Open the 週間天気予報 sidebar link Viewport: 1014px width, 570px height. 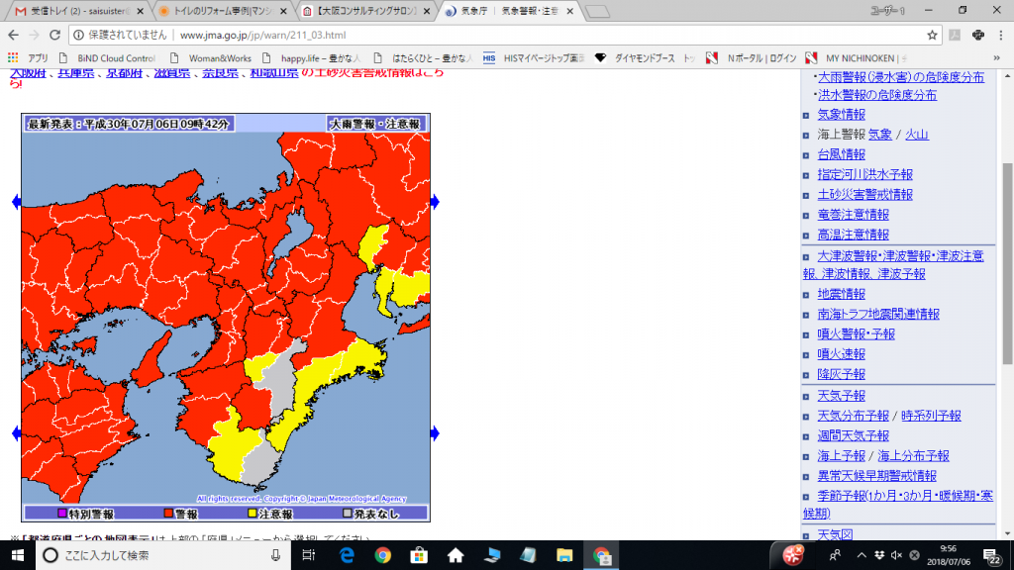pyautogui.click(x=853, y=435)
